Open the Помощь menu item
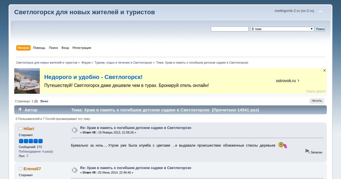Viewport: 341px width, 179px height. pos(39,48)
